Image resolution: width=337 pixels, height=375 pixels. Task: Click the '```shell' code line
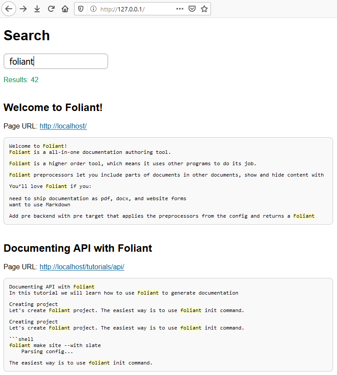coord(21,339)
